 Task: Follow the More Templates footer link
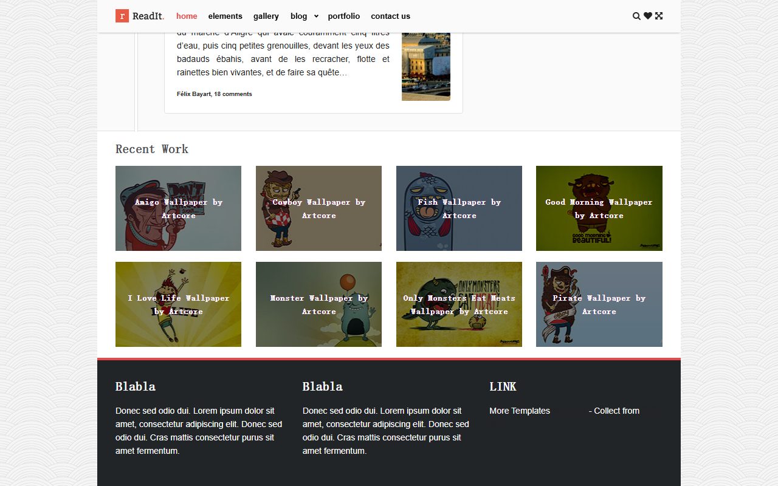point(520,411)
